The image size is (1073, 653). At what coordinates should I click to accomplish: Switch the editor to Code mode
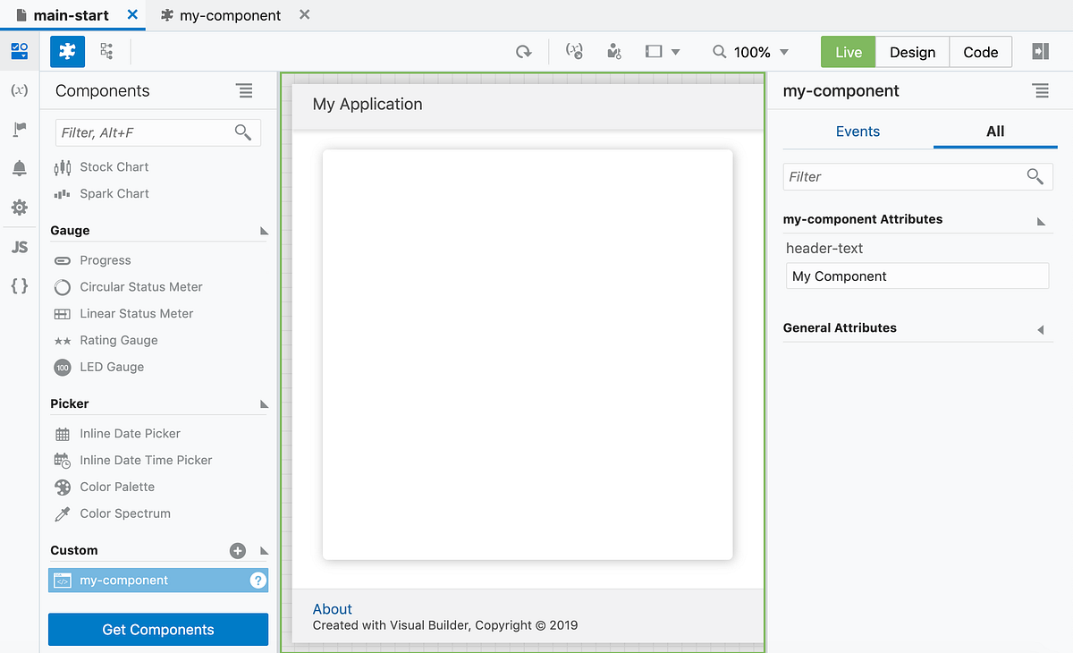(x=980, y=51)
